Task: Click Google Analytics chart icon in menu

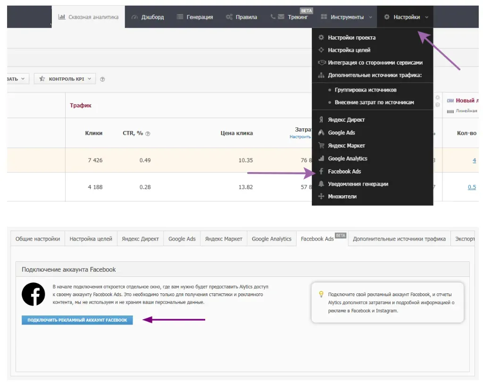Action: coord(321,158)
